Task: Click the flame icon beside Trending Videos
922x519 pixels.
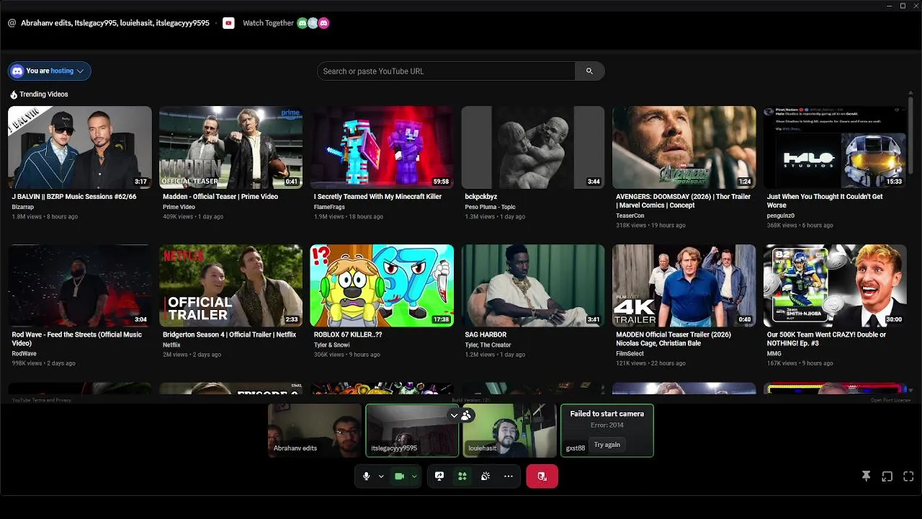Action: (13, 94)
